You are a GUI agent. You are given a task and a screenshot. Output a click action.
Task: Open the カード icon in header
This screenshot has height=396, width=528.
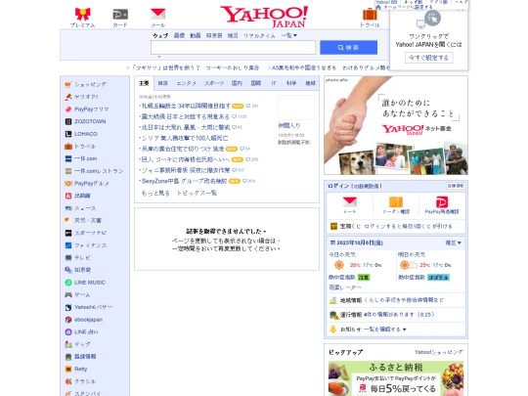[120, 15]
